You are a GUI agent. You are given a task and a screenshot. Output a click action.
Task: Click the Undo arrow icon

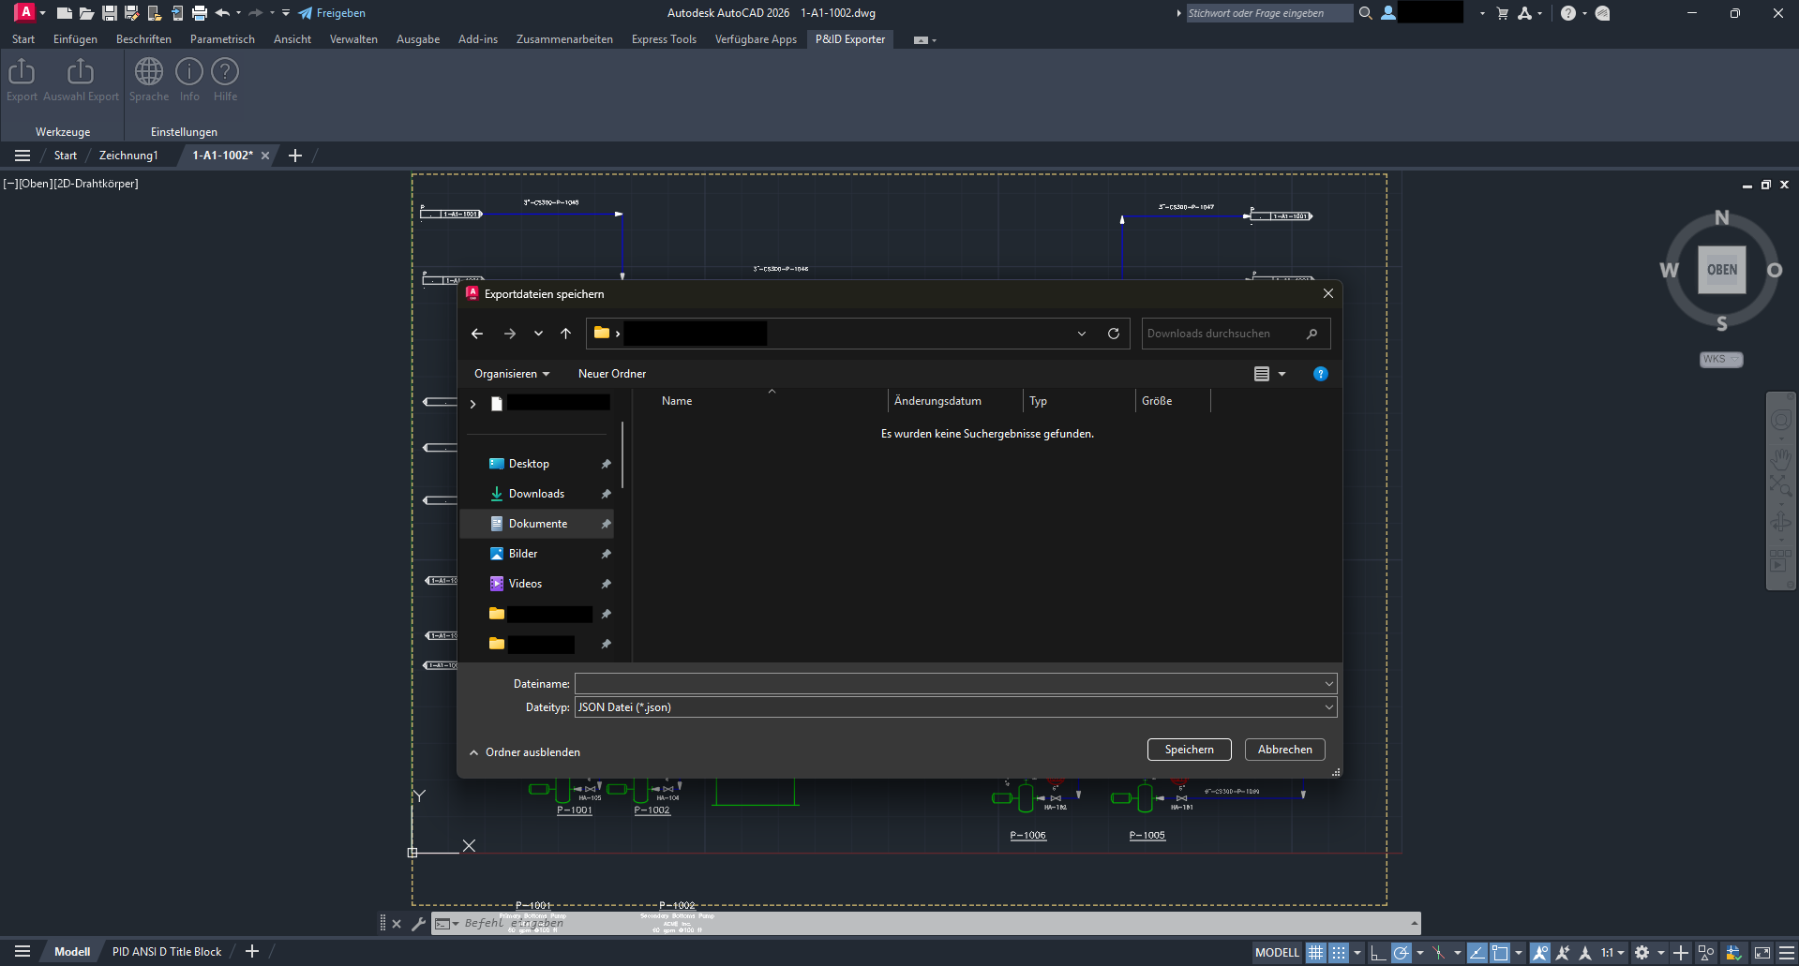(222, 12)
